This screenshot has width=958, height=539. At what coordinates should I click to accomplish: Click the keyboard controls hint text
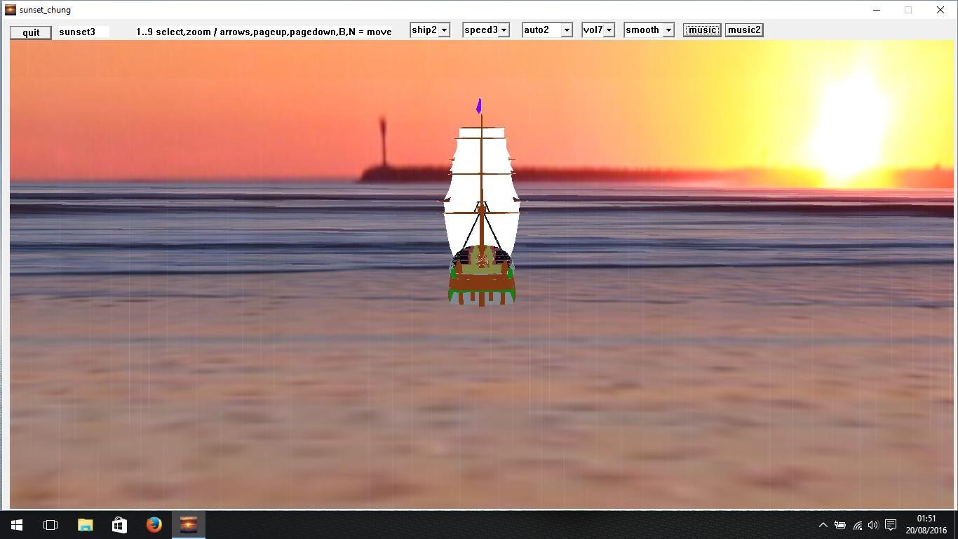tap(264, 32)
